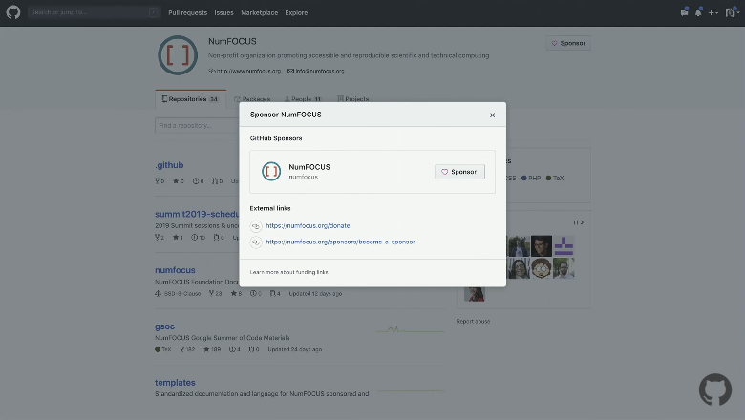Switch to the Packages tab
Viewport: 745px width, 420px height.
pos(252,99)
